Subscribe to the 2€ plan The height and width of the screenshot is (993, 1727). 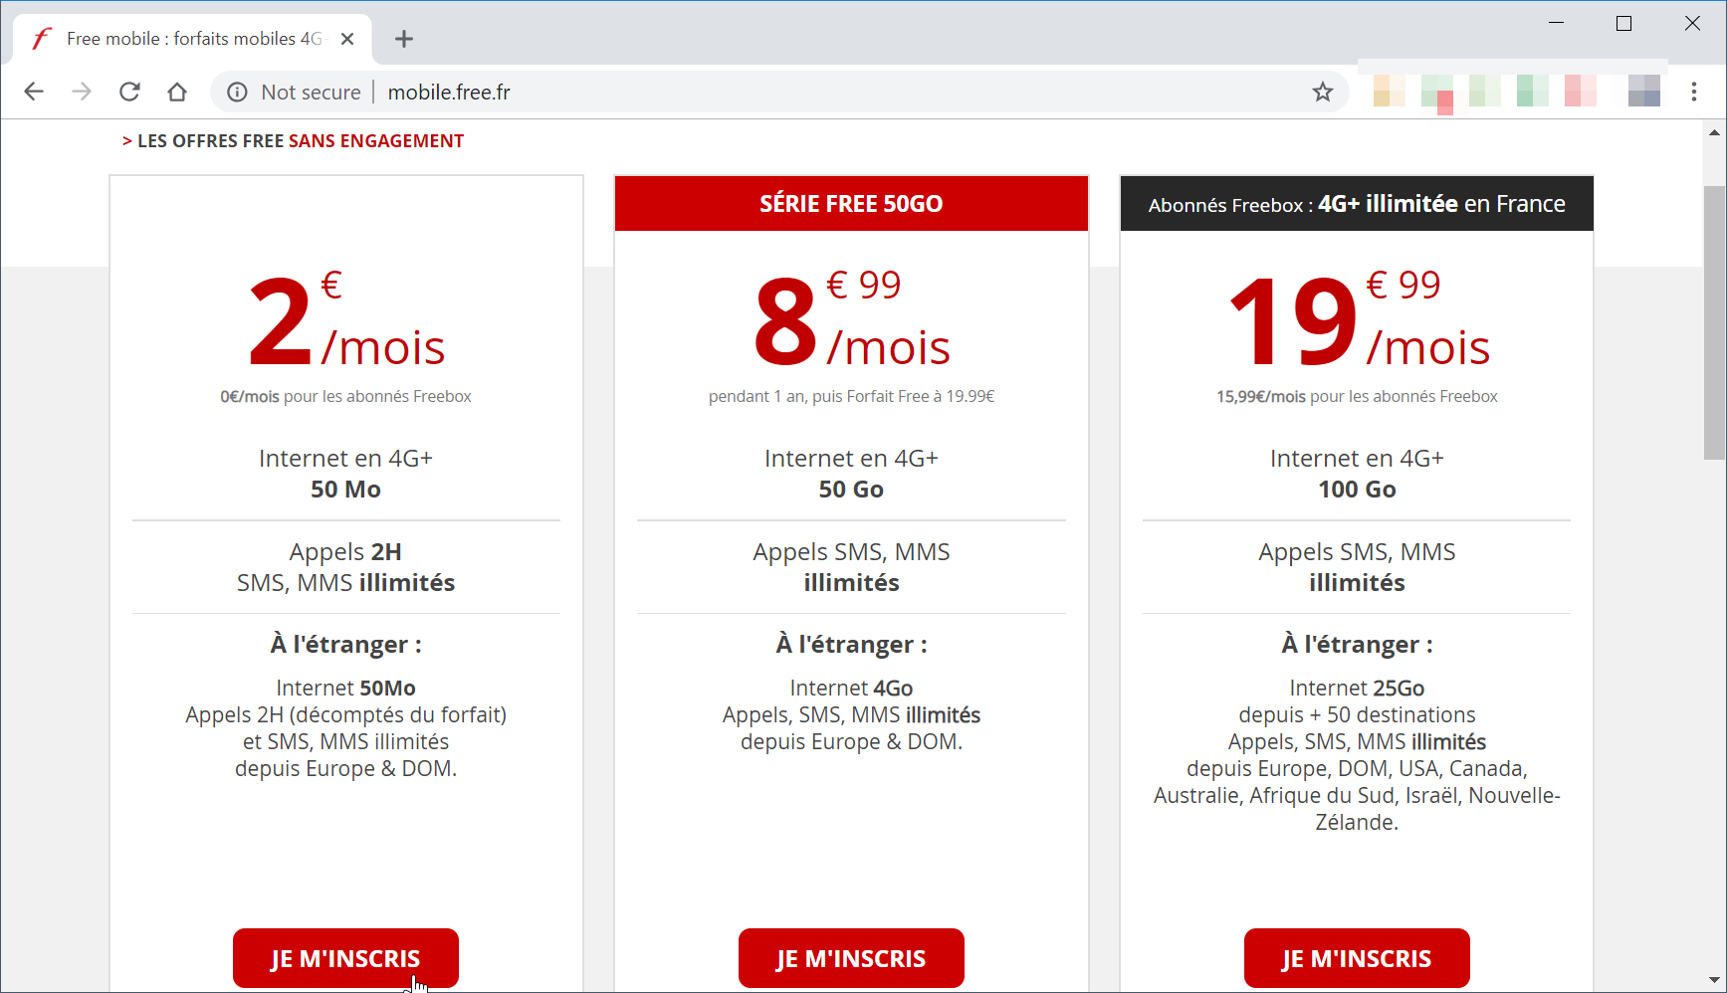[345, 958]
